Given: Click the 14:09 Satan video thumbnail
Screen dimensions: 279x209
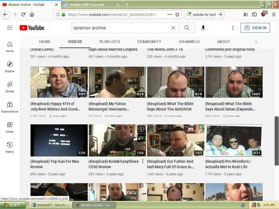Looking at the screenshot, I should pos(234,82).
